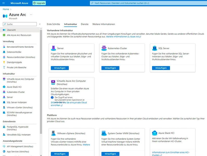The height and width of the screenshot is (156, 207).
Task: Click Benutzerdefinierte Standorte icon
Action: (x=4, y=47)
